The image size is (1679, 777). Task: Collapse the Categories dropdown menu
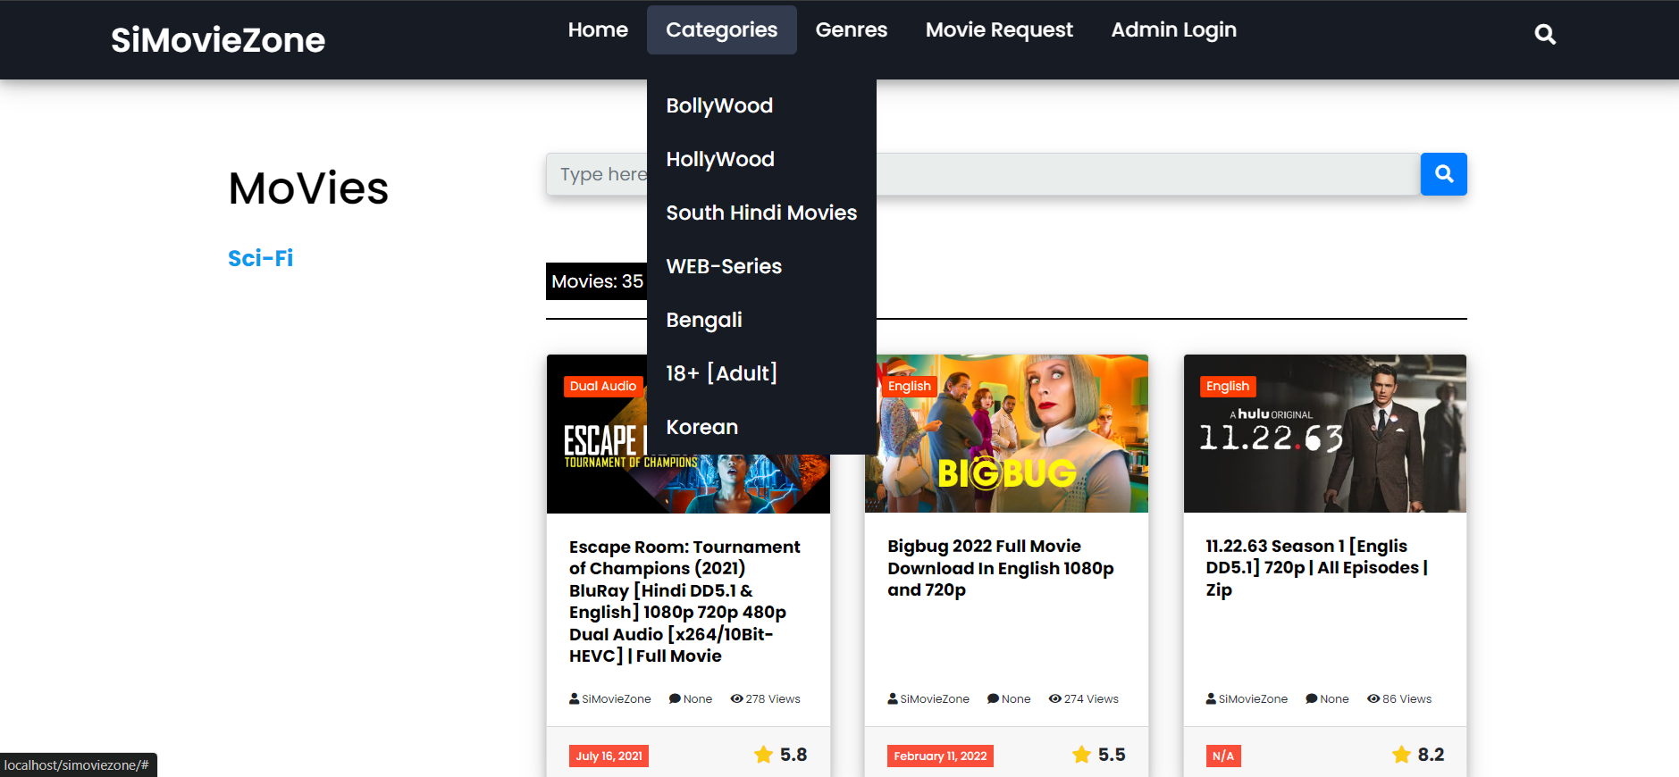click(721, 29)
